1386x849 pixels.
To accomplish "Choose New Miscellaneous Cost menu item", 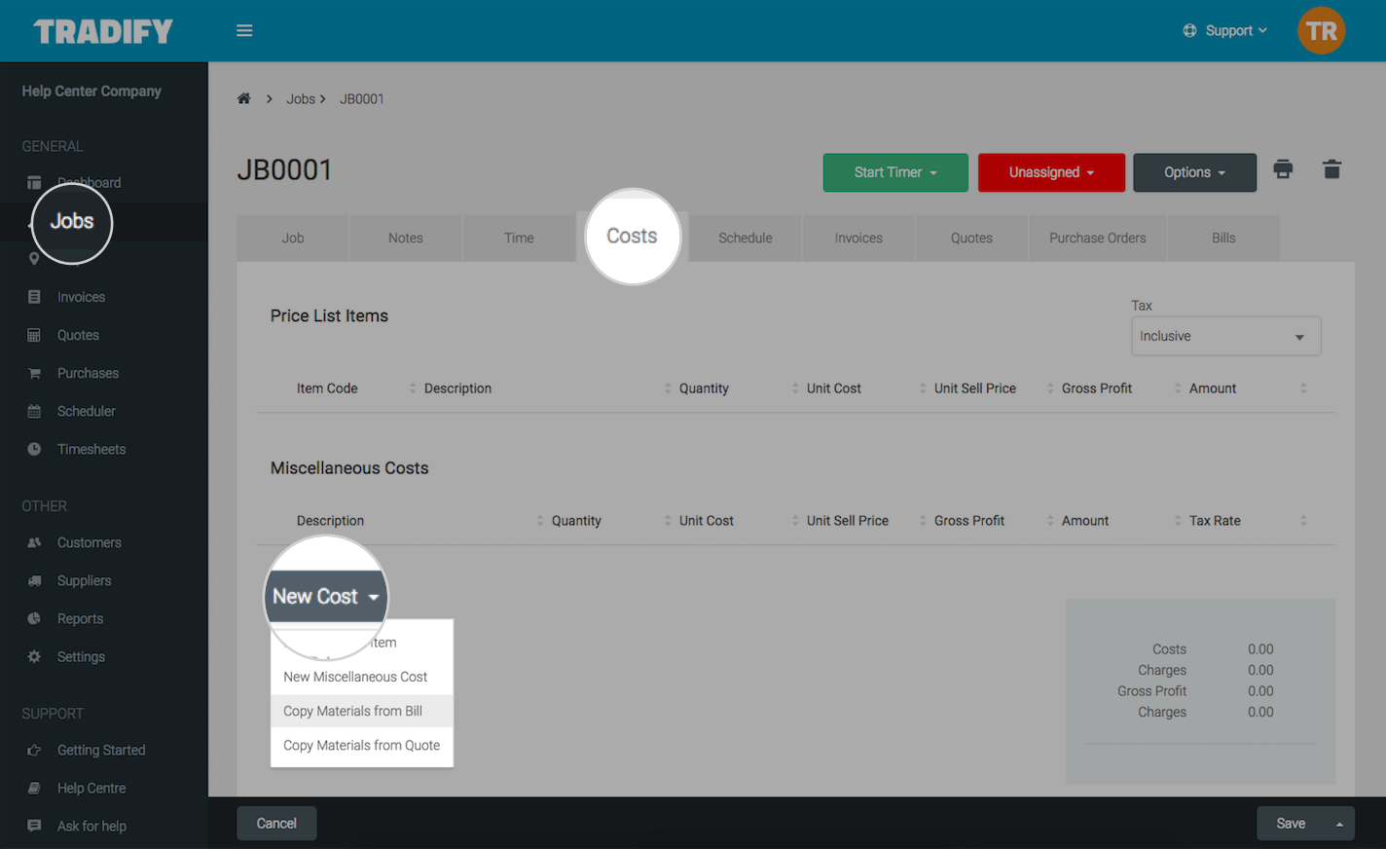I will [362, 677].
